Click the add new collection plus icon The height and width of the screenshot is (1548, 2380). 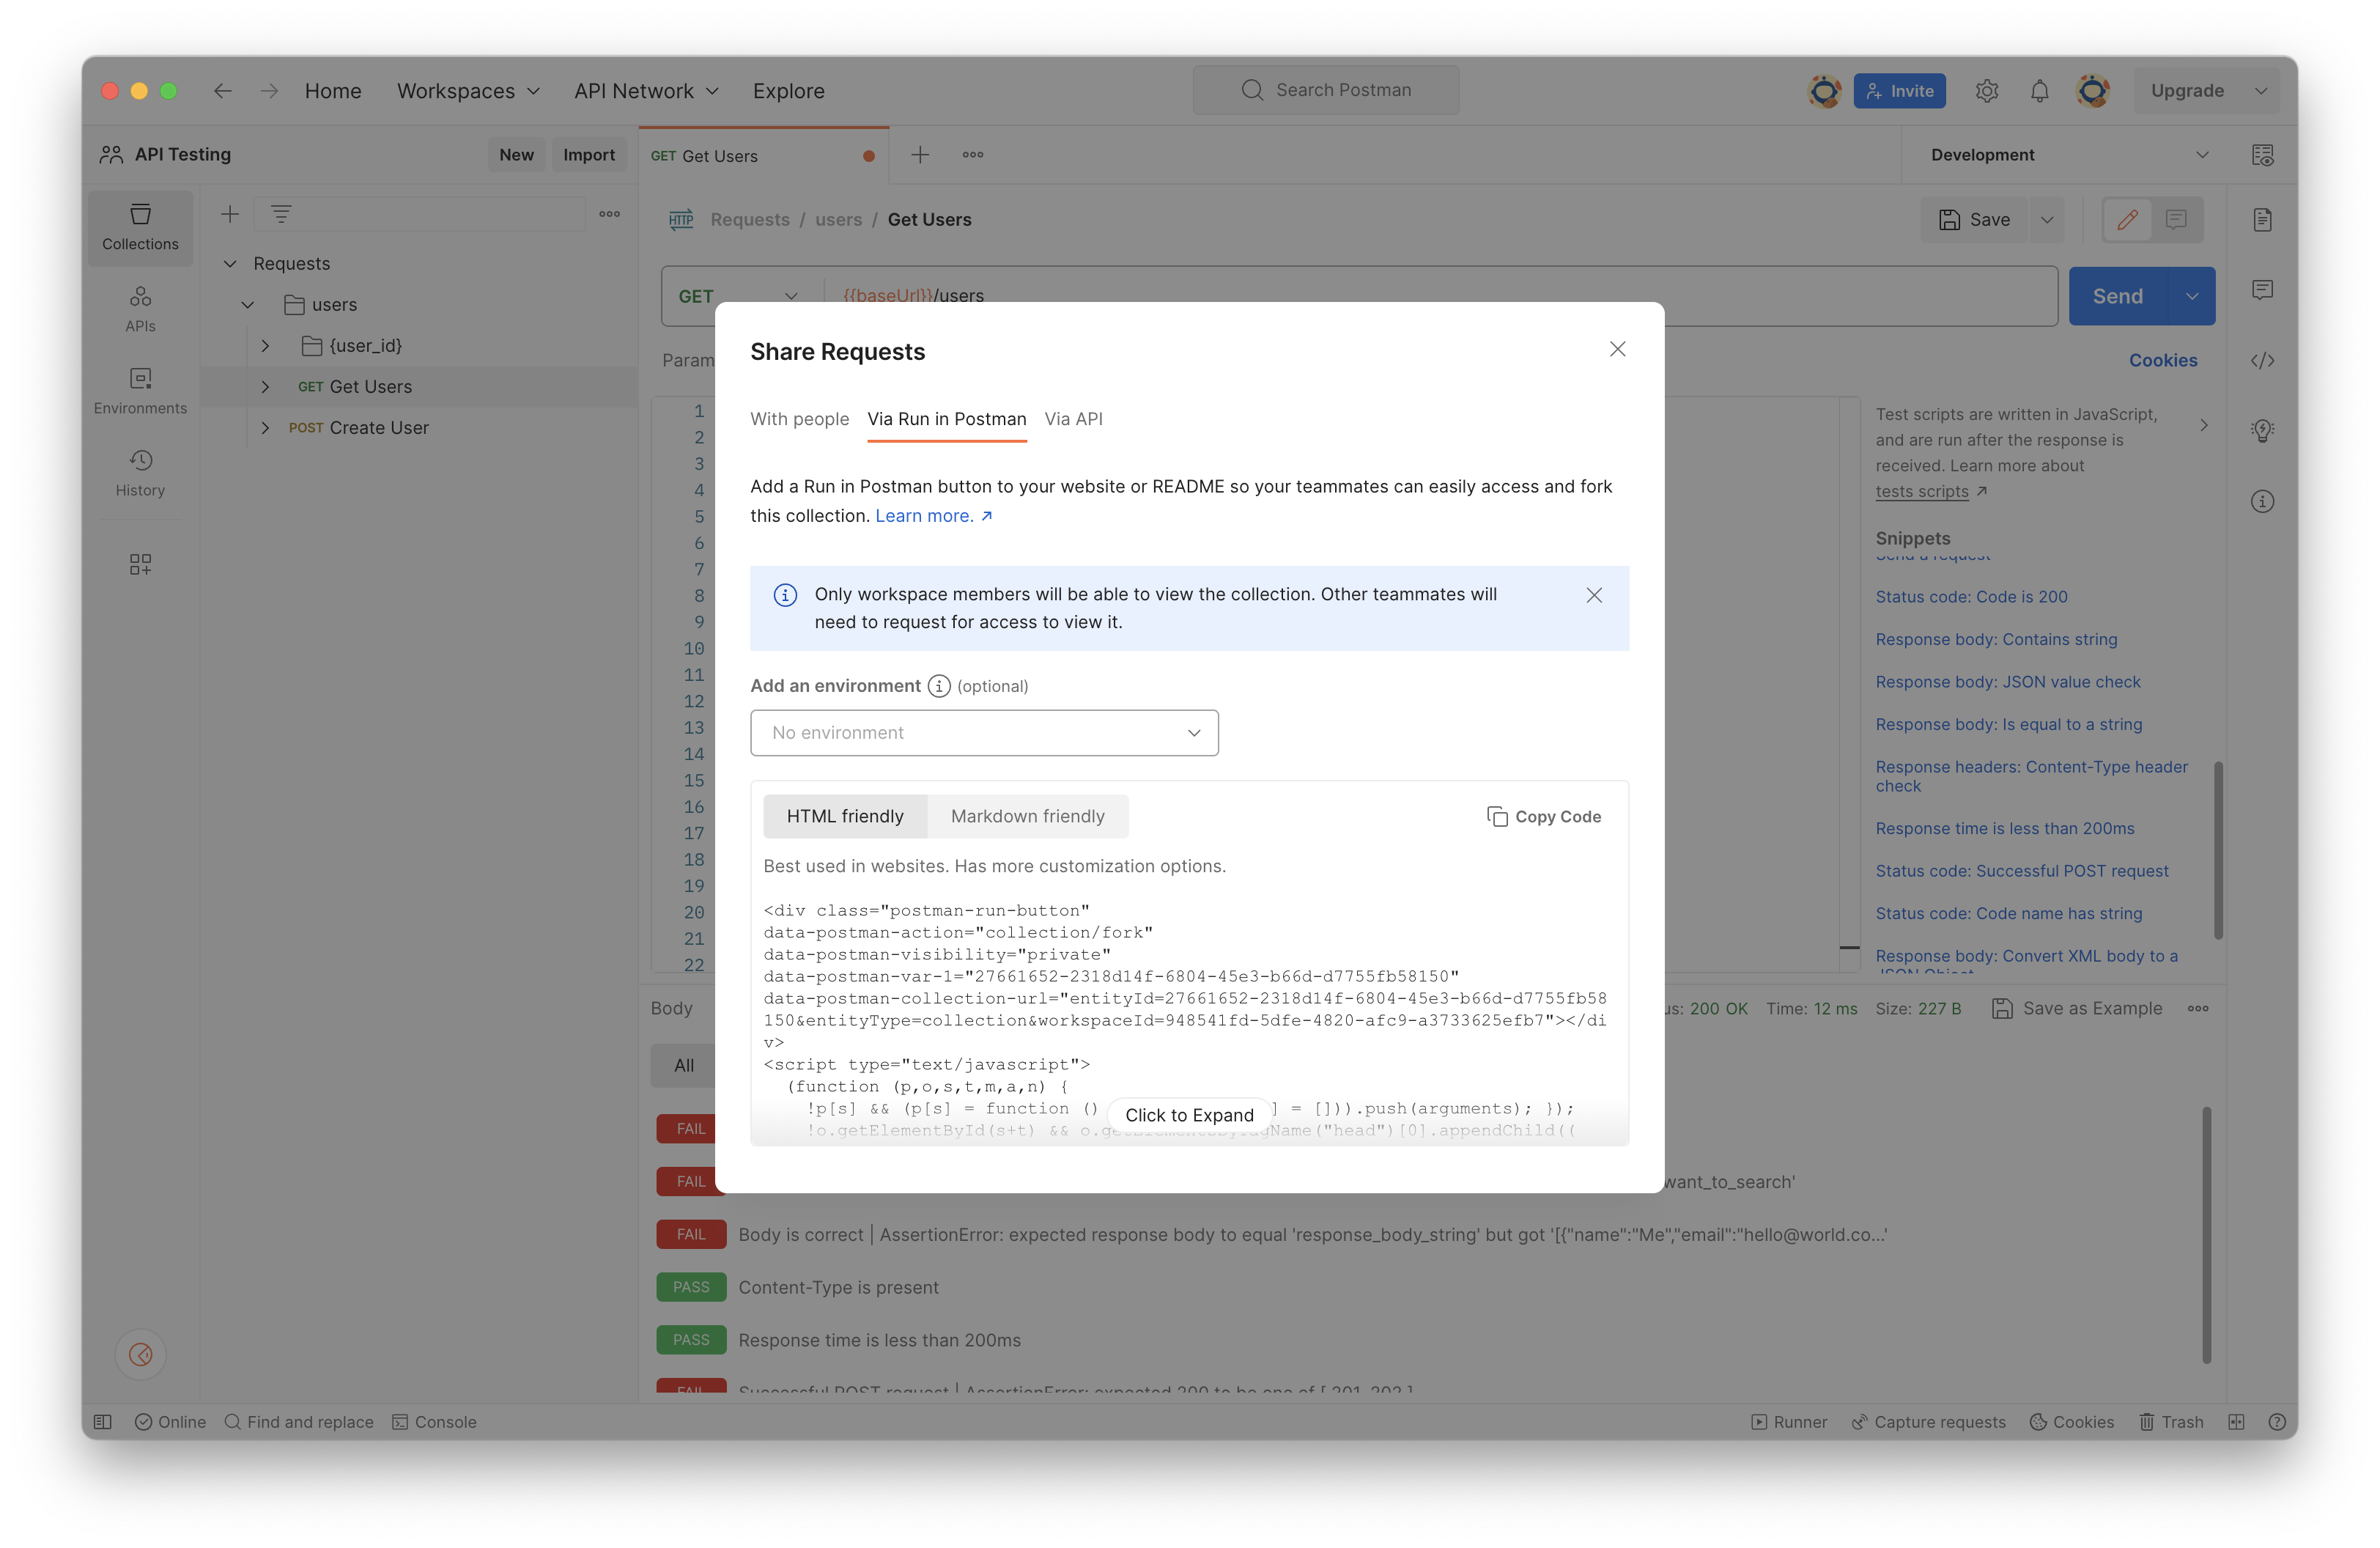[230, 214]
